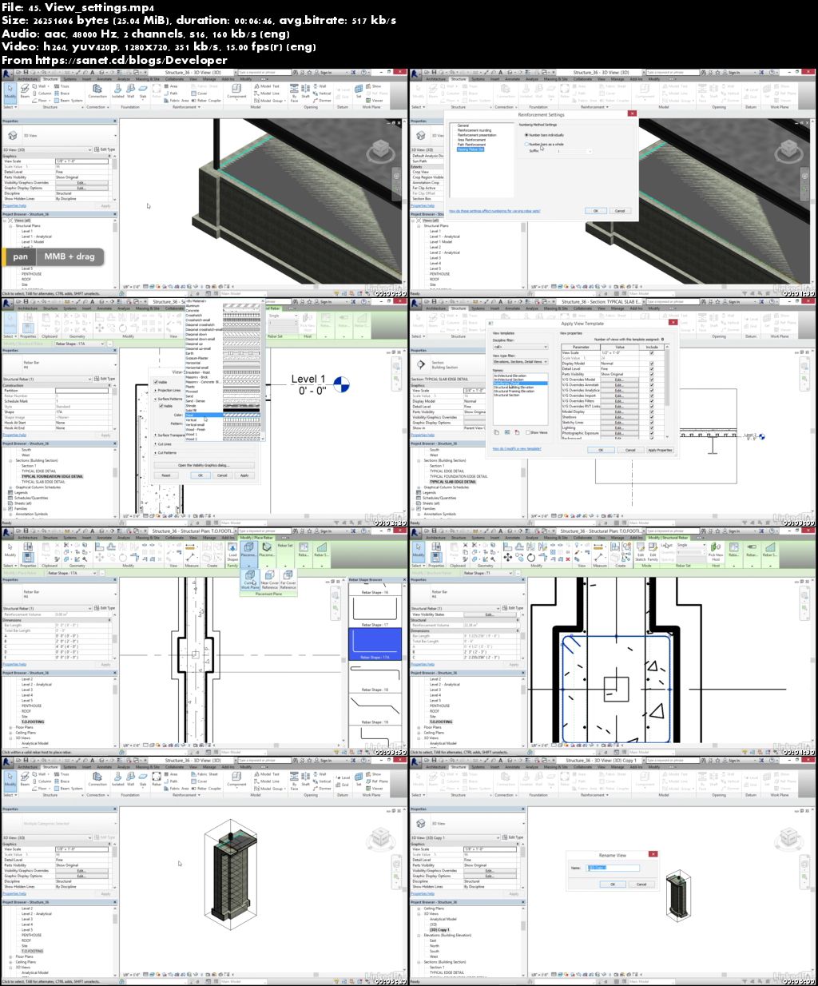Select the Cover tool in top-left frame
The height and width of the screenshot is (986, 818).
pos(200,93)
